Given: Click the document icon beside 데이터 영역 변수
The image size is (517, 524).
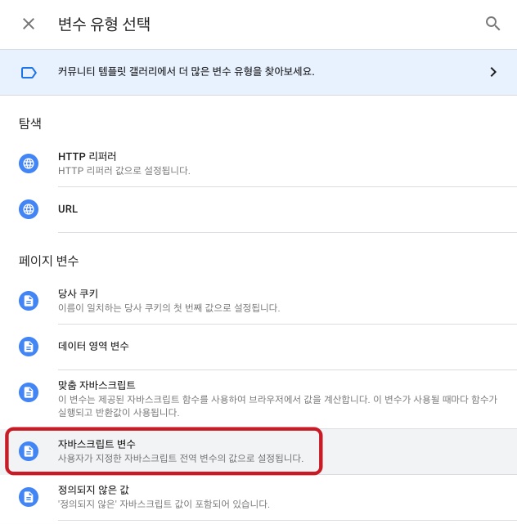Looking at the screenshot, I should click(29, 347).
